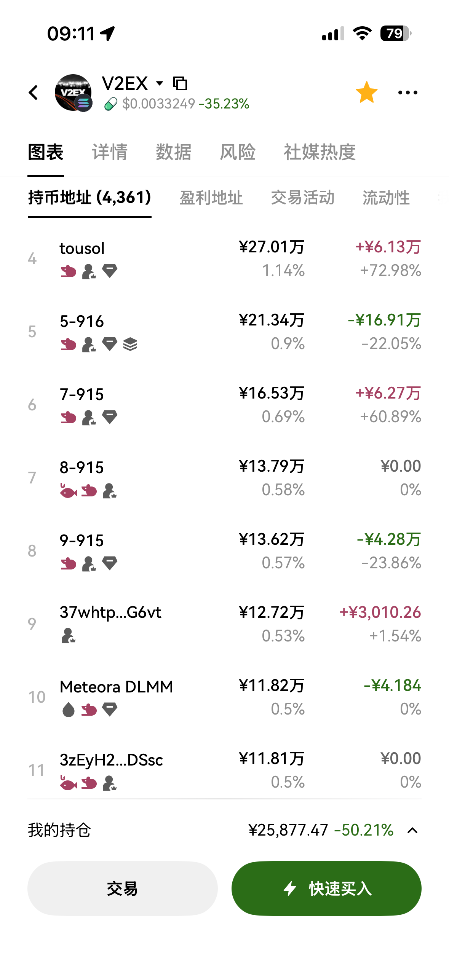This screenshot has height=973, width=449.
Task: Tap the green pill icon beside price
Action: (111, 104)
